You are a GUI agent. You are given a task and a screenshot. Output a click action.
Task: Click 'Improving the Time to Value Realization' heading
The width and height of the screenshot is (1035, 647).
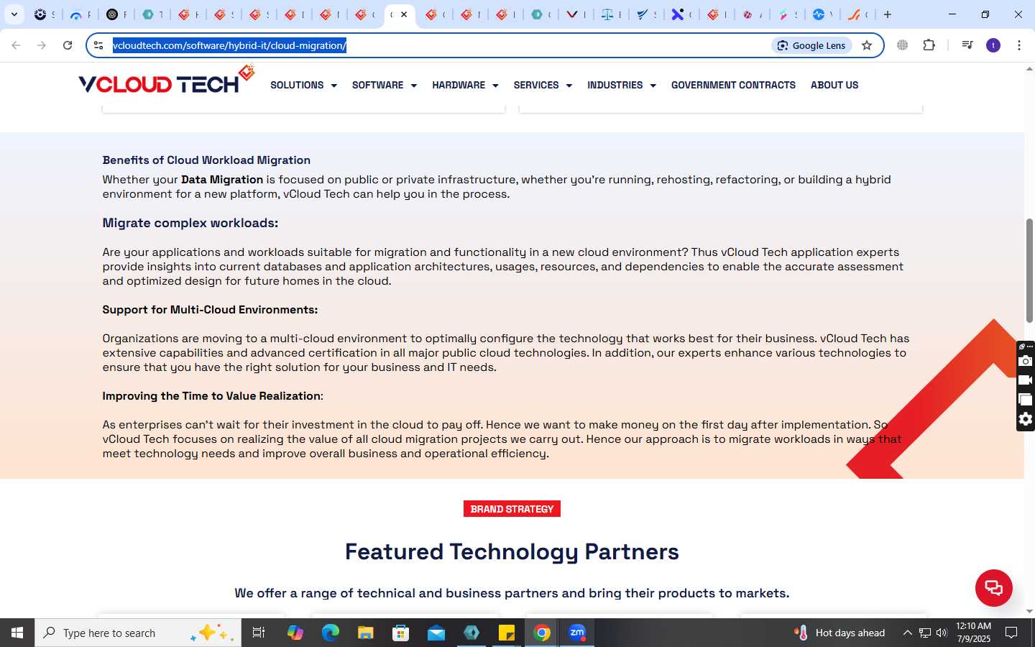pyautogui.click(x=211, y=396)
